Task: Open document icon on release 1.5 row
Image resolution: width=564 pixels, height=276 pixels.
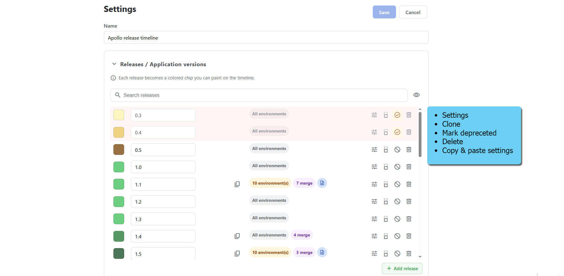Action: click(x=322, y=252)
